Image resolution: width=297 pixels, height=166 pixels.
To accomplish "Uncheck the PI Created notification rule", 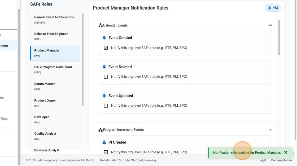I will [106, 152].
